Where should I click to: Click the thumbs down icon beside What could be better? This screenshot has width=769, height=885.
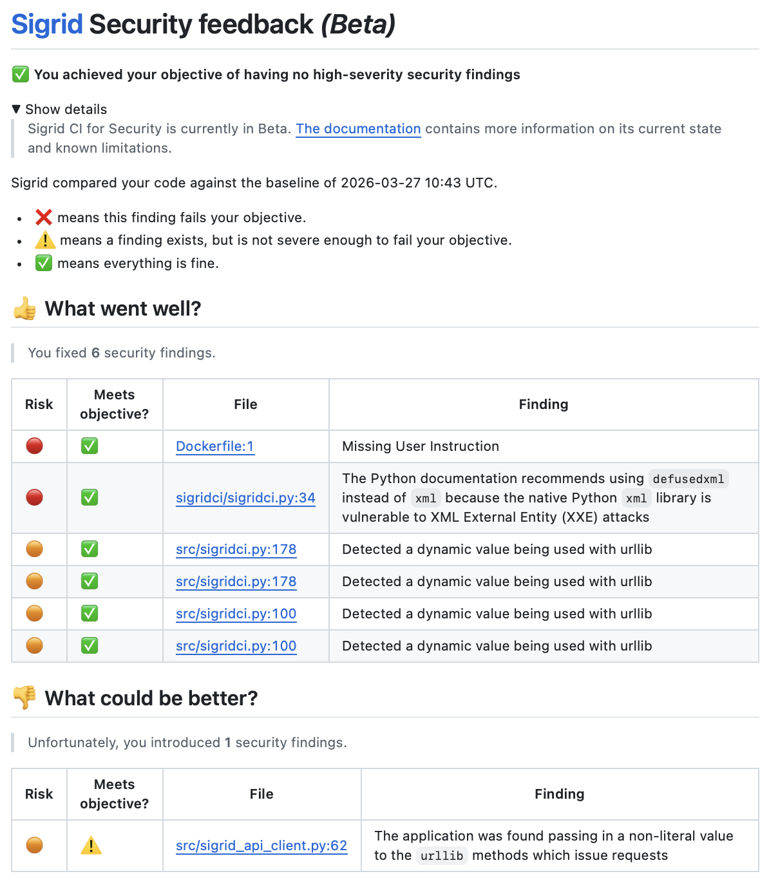(x=25, y=698)
